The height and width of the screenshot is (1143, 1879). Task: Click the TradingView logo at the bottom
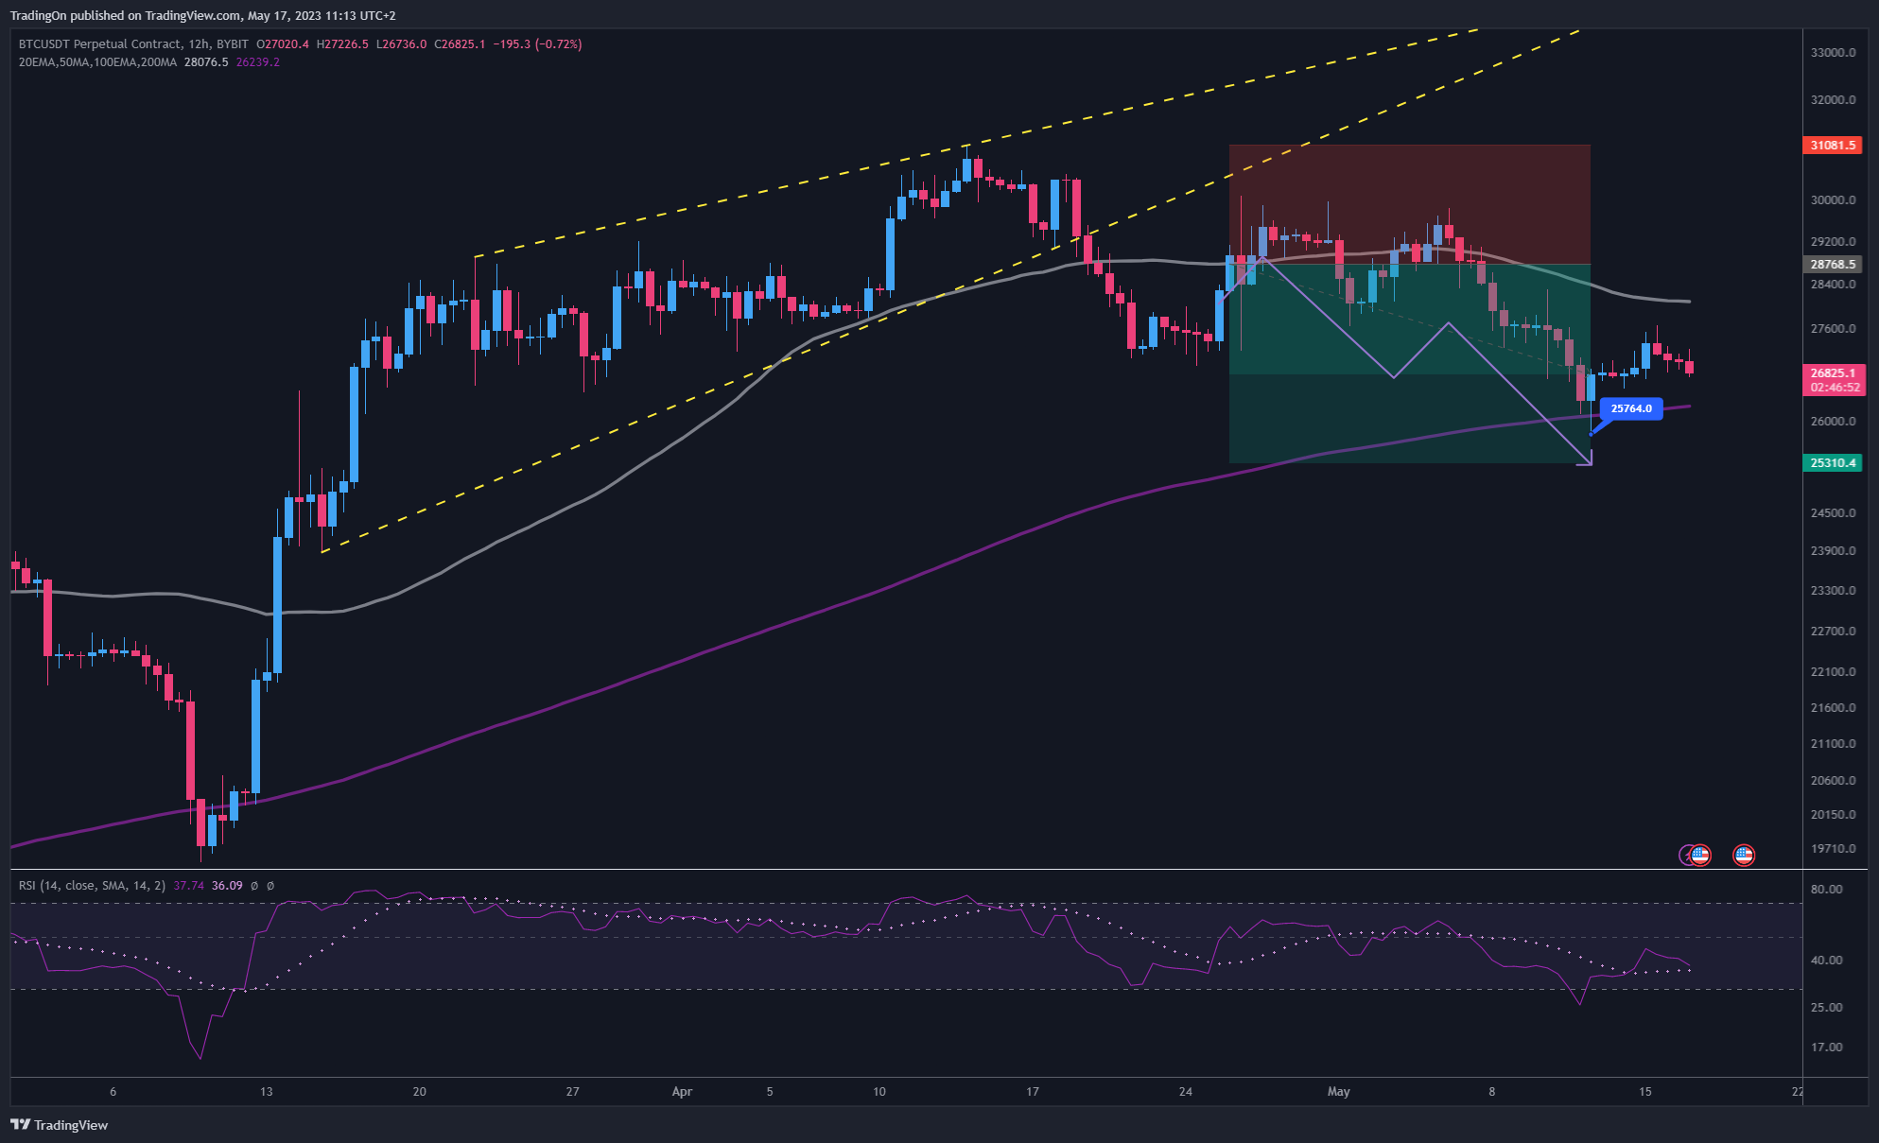click(x=59, y=1125)
